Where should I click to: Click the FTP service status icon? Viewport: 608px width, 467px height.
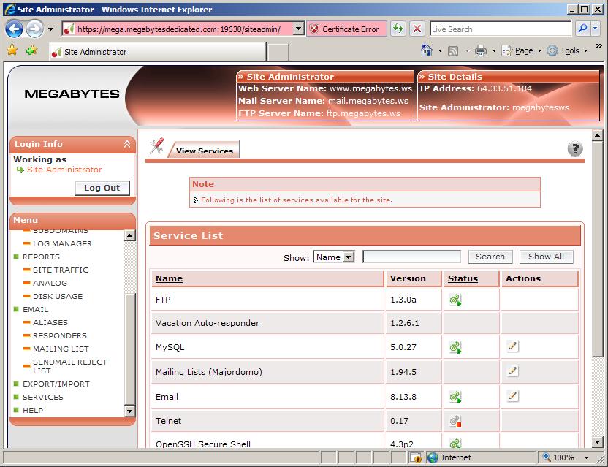point(455,300)
